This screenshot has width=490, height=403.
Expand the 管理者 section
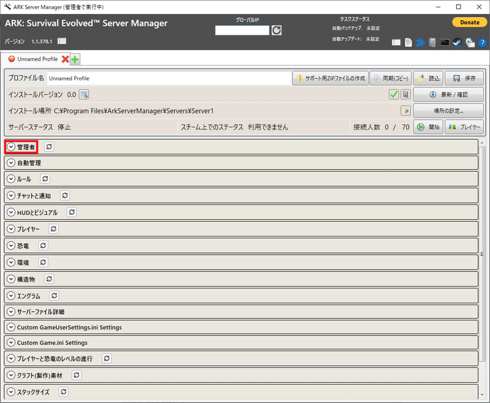pos(11,146)
